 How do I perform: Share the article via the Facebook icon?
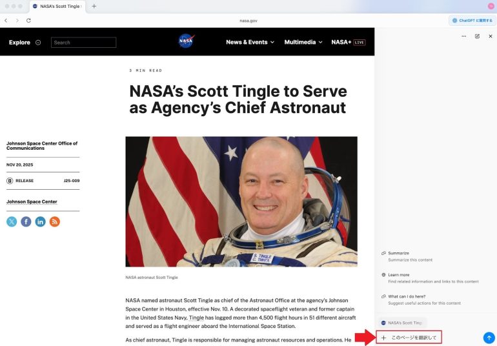pos(26,221)
